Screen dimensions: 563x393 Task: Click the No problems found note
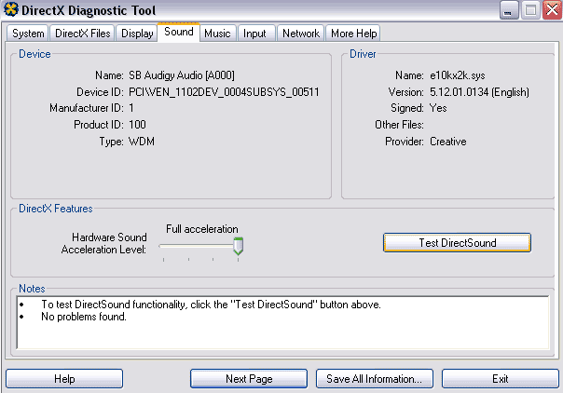tap(84, 317)
